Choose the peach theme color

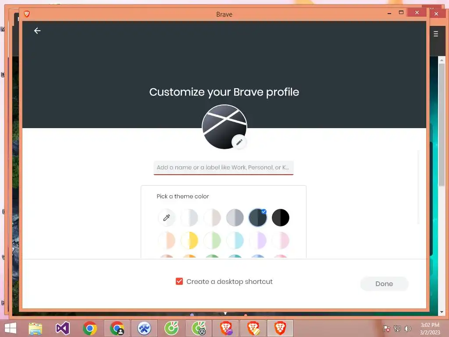[x=166, y=240]
